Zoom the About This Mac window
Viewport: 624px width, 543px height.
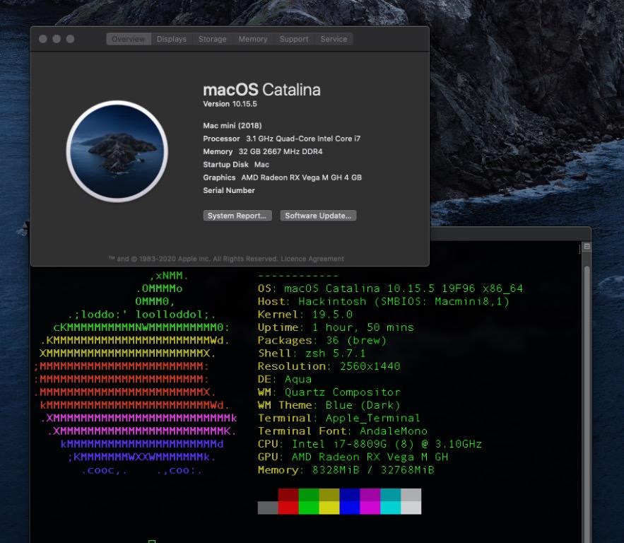coord(70,39)
